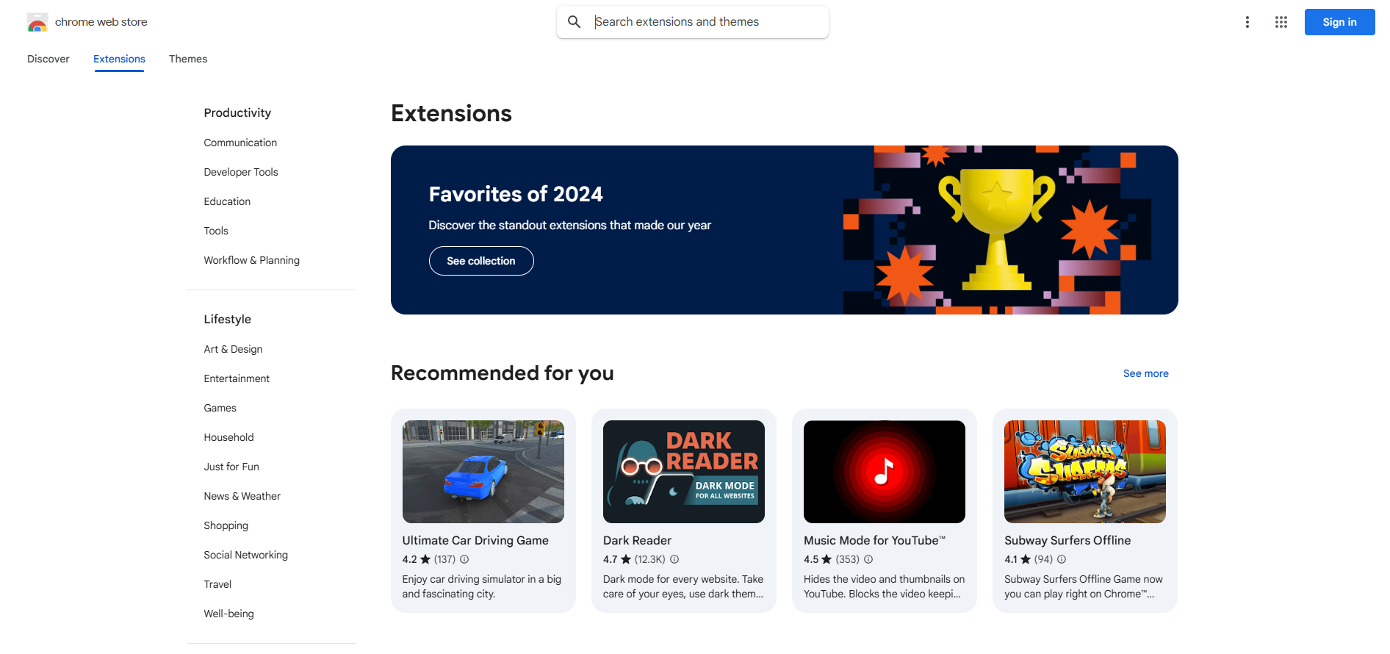The image size is (1390, 654).
Task: Open the Dark Reader thumbnail image
Action: (x=683, y=471)
